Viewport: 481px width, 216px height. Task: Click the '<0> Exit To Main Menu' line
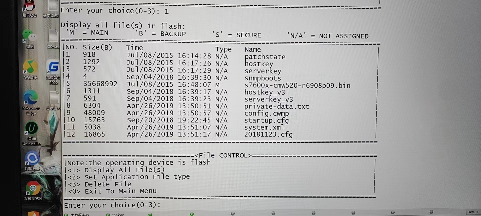click(x=112, y=191)
